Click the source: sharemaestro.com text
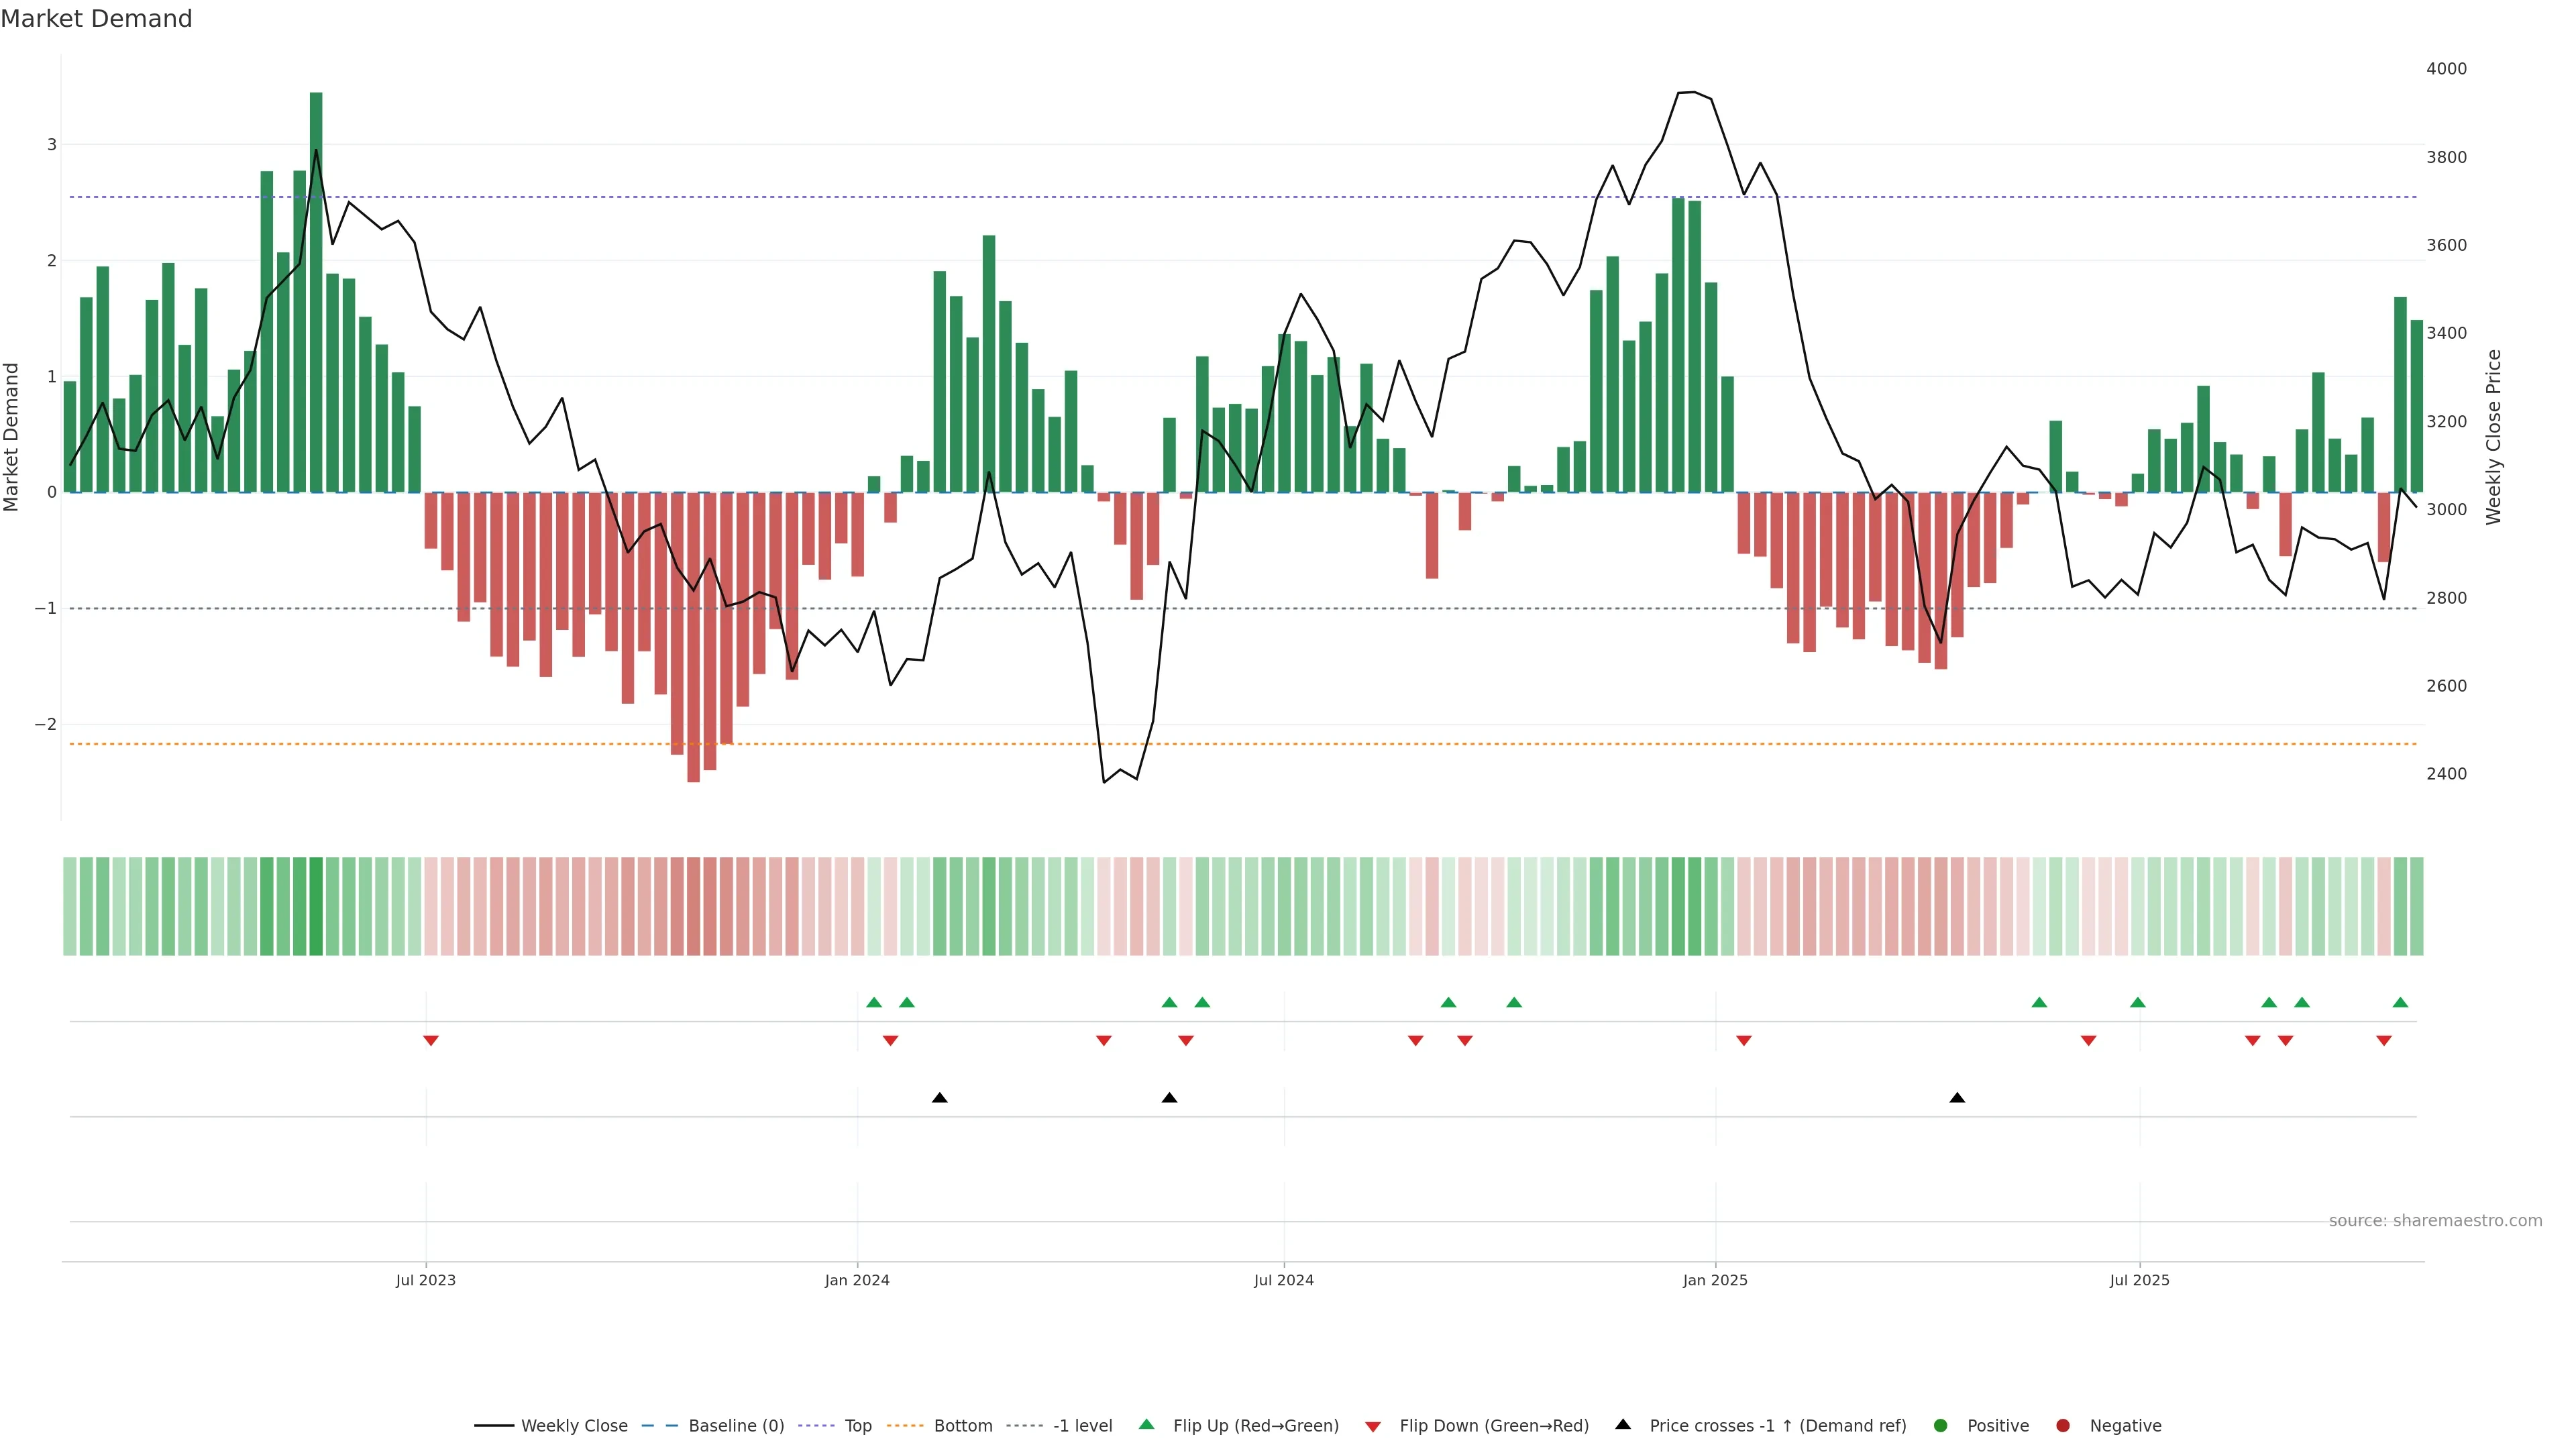 [x=2435, y=1220]
